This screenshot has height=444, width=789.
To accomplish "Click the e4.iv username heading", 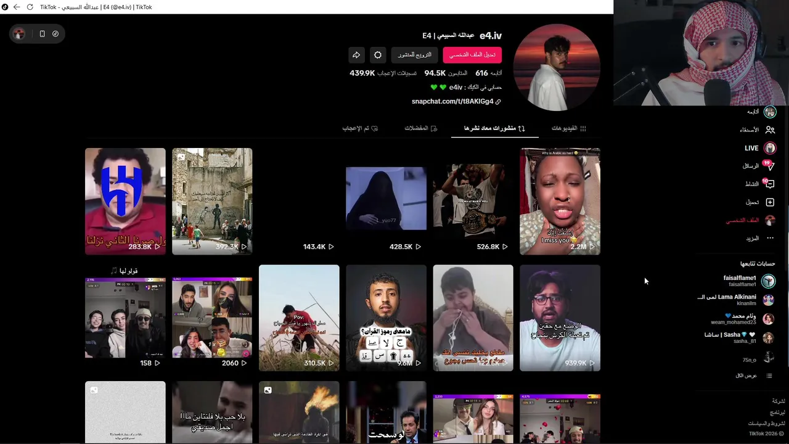I will (x=491, y=36).
